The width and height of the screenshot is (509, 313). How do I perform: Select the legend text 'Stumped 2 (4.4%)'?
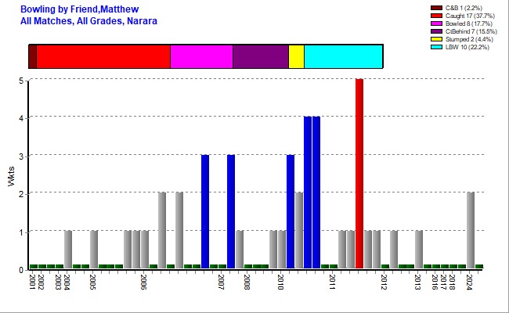coord(469,39)
